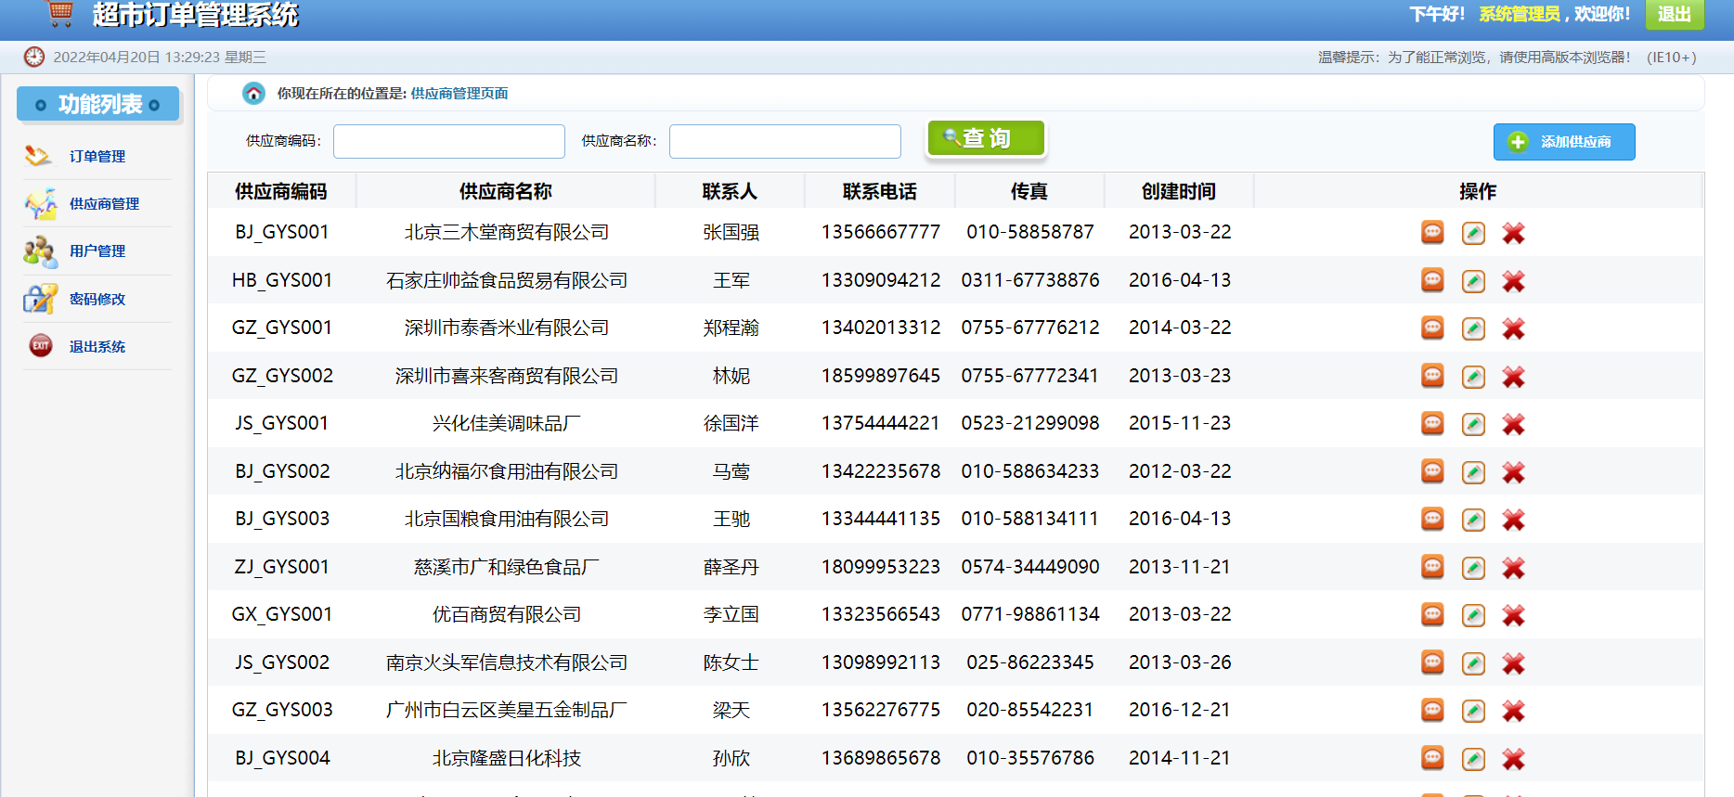Click the 退出 button in header
1734x797 pixels.
(x=1674, y=14)
